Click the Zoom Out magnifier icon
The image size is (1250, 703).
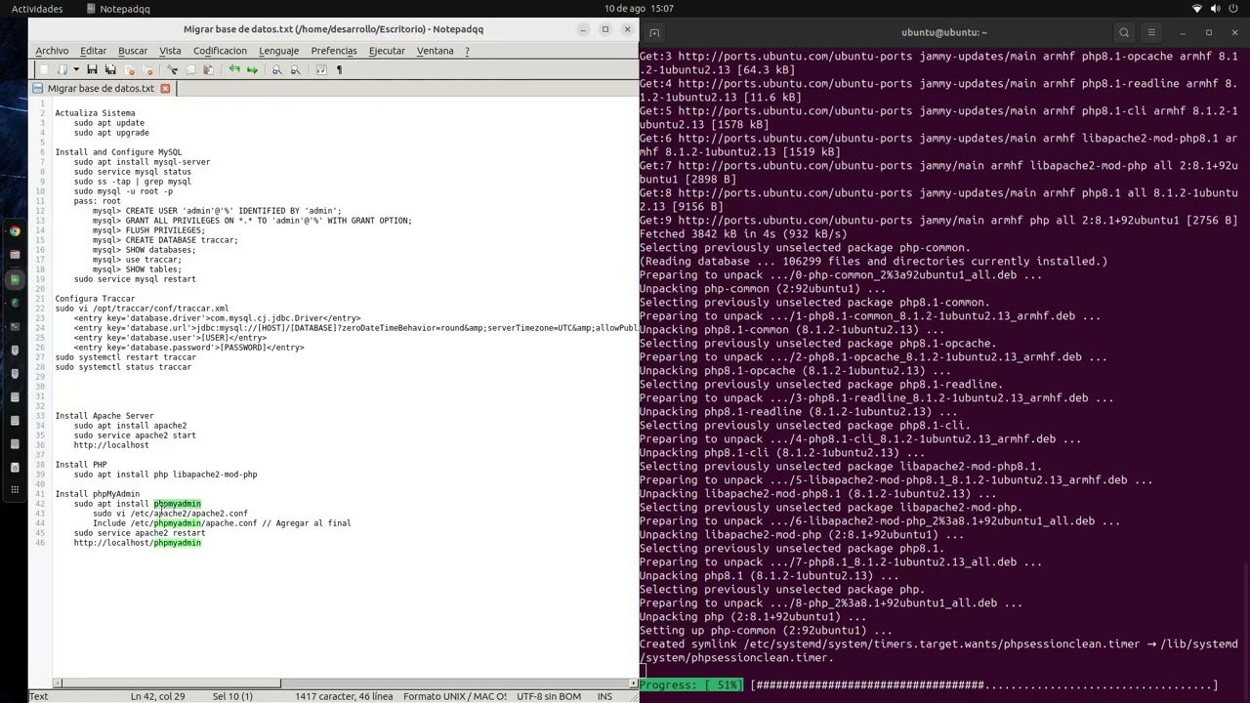[295, 69]
